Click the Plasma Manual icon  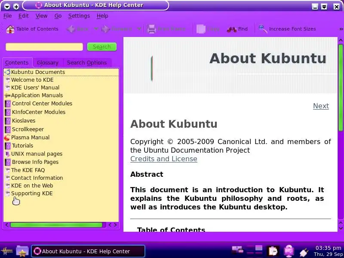click(x=7, y=138)
